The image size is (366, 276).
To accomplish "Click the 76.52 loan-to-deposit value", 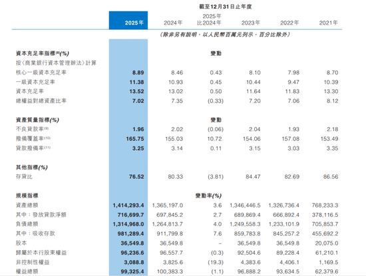I will click(136, 177).
